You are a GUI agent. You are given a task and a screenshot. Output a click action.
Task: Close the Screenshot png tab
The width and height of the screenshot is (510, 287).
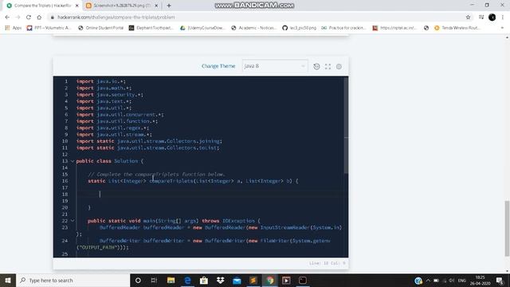pyautogui.click(x=156, y=6)
